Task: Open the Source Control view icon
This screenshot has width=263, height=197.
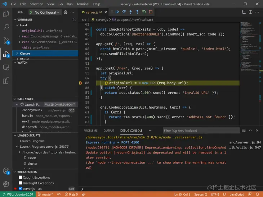Action: [x=6, y=40]
